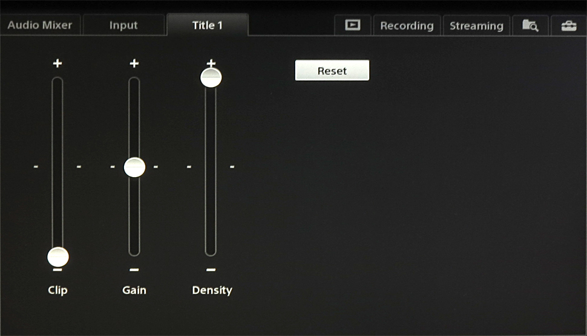Click the minus sign below Density slider

pyautogui.click(x=211, y=270)
